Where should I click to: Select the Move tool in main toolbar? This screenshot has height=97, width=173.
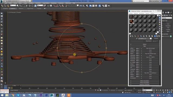(29, 6)
